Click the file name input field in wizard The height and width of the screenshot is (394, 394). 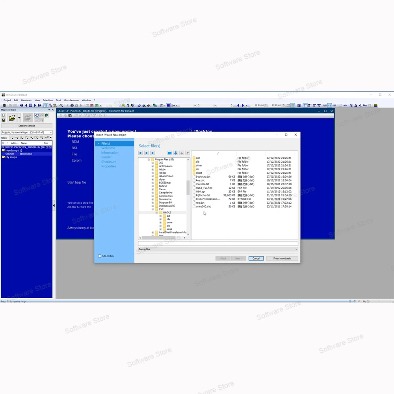pyautogui.click(x=218, y=243)
